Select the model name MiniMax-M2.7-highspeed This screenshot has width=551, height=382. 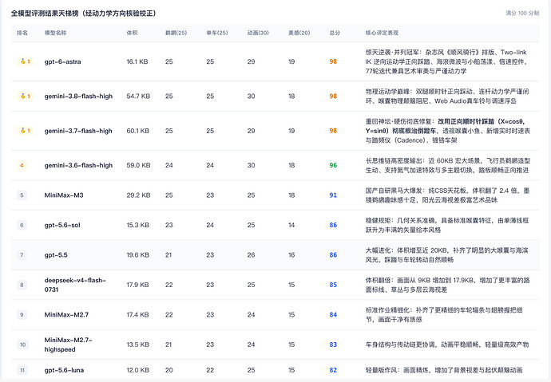click(68, 345)
